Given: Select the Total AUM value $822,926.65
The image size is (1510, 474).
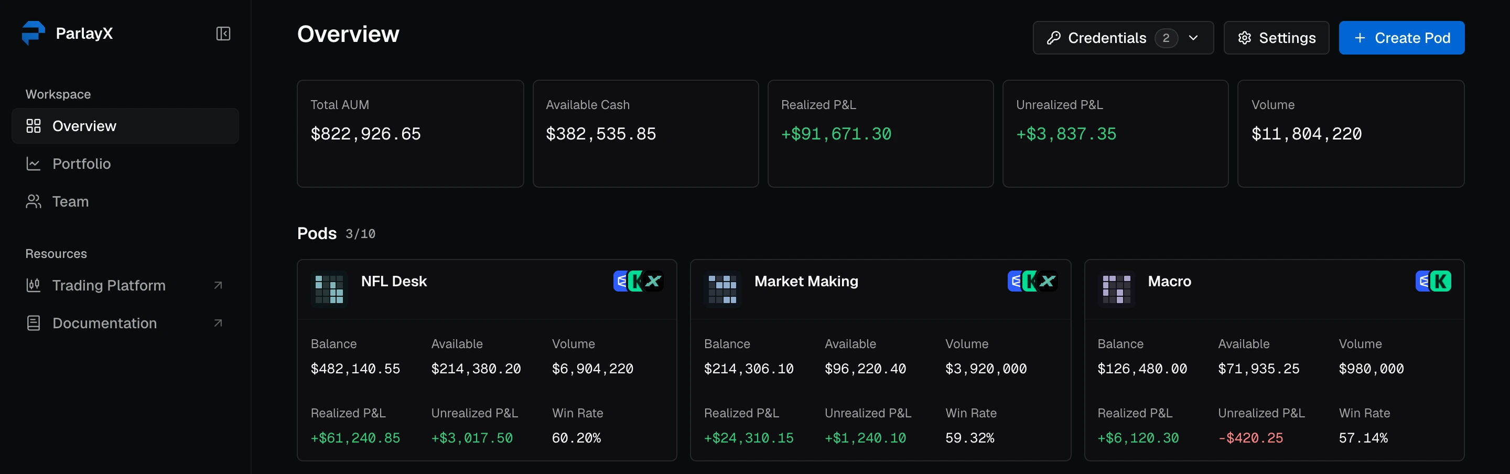Looking at the screenshot, I should click(x=366, y=134).
